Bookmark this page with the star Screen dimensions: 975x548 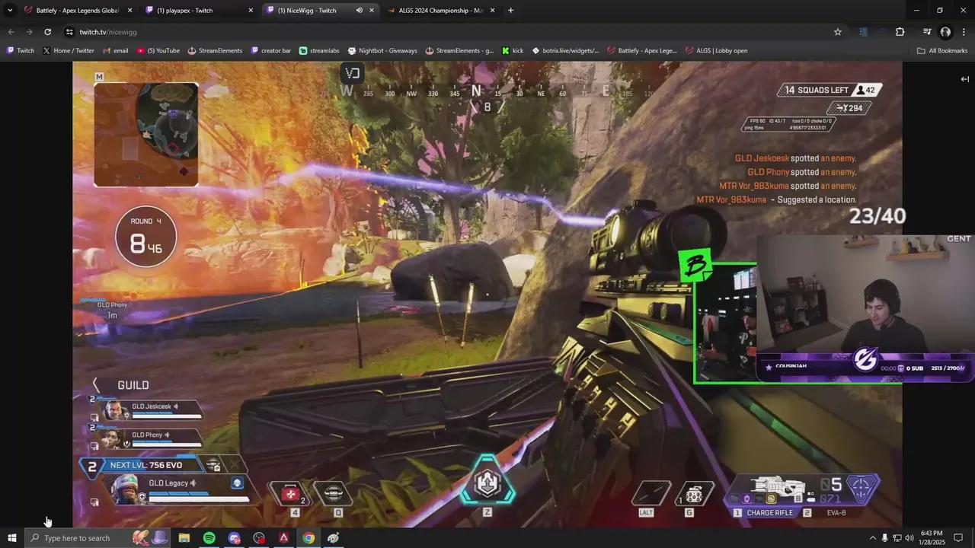pyautogui.click(x=838, y=32)
